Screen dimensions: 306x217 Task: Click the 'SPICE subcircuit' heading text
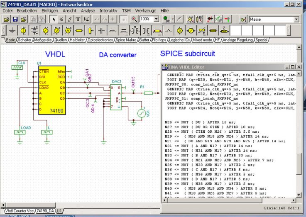tap(188, 54)
